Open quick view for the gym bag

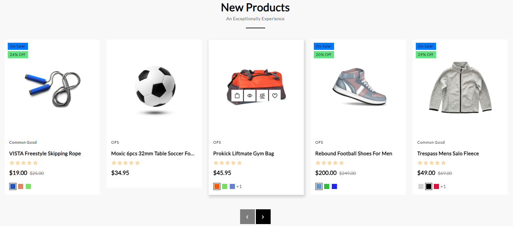point(250,95)
